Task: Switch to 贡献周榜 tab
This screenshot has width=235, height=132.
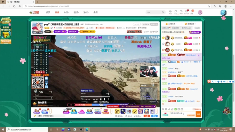Action: pos(175,28)
